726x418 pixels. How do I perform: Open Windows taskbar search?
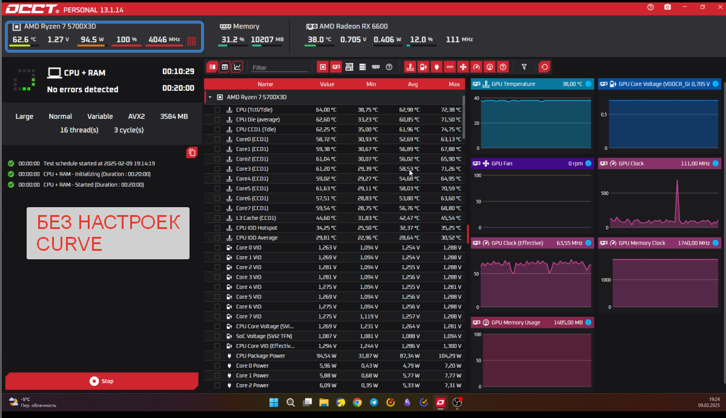(x=290, y=402)
